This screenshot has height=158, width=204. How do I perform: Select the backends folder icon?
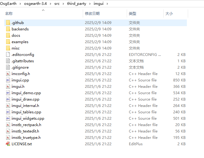[8, 29]
